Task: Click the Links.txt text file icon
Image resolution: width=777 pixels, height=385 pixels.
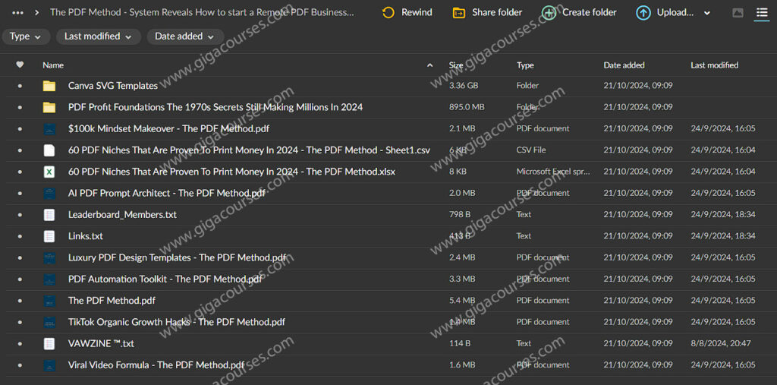Action: [x=49, y=236]
